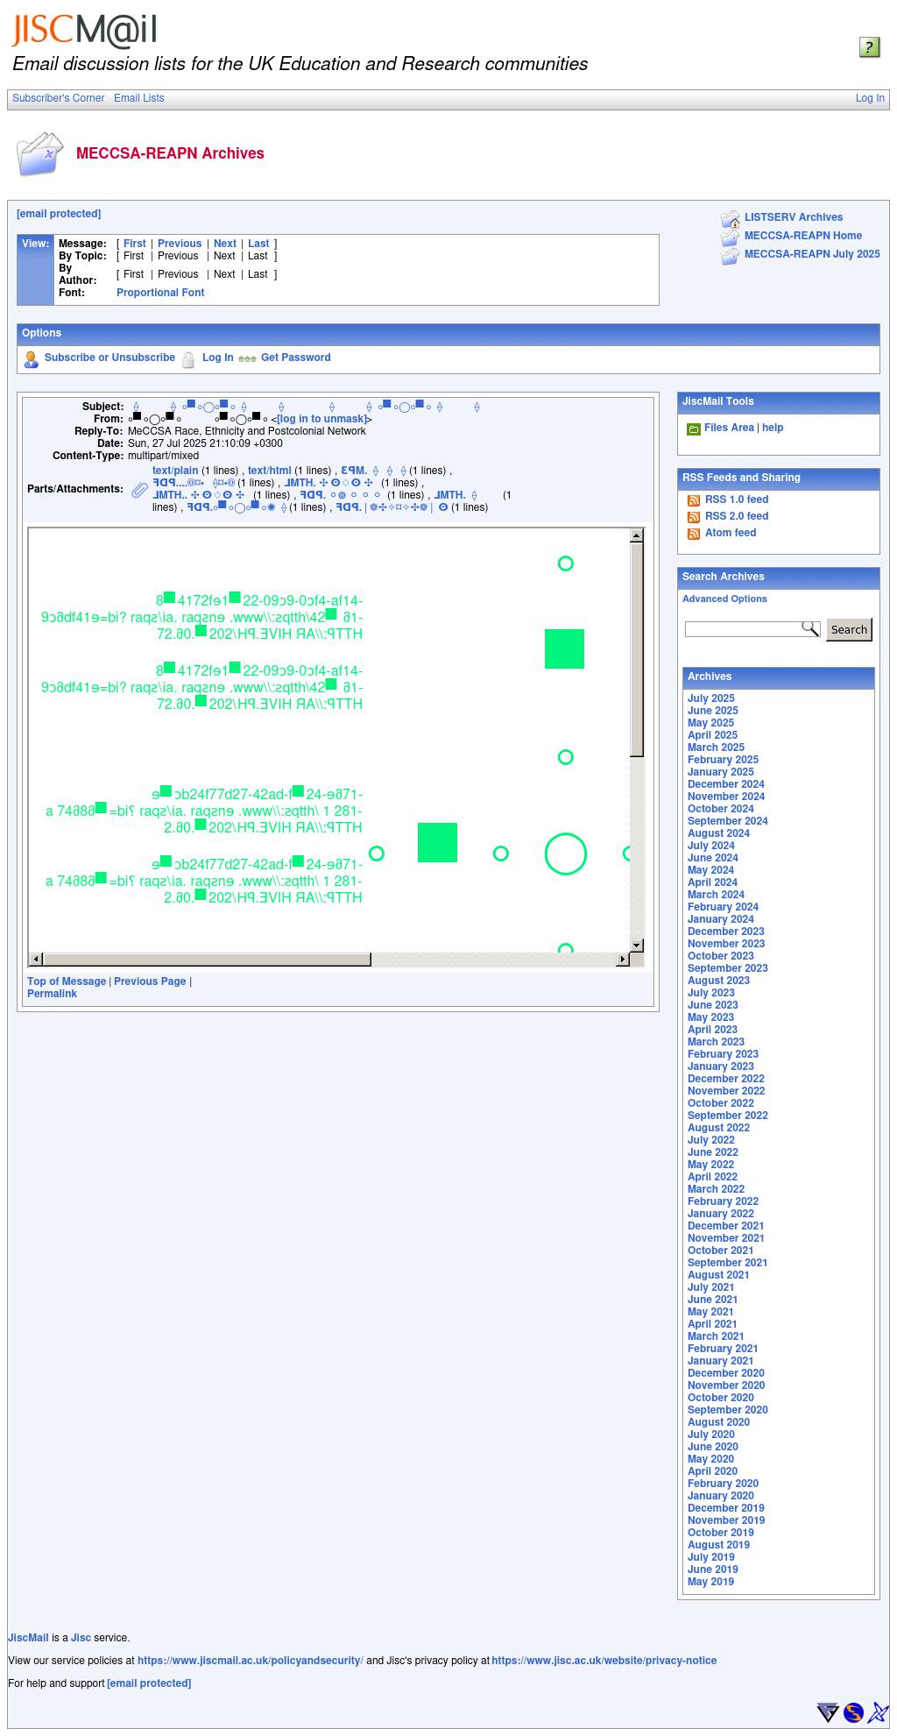Click the Files Area folder icon
897x1736 pixels.
693,429
